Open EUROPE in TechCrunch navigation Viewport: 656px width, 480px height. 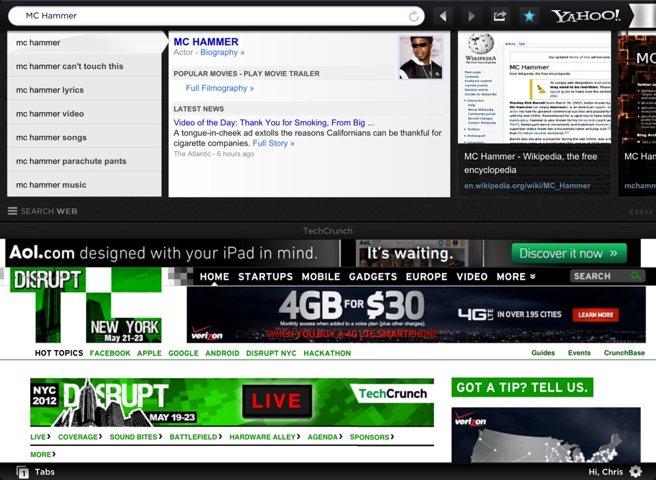426,277
